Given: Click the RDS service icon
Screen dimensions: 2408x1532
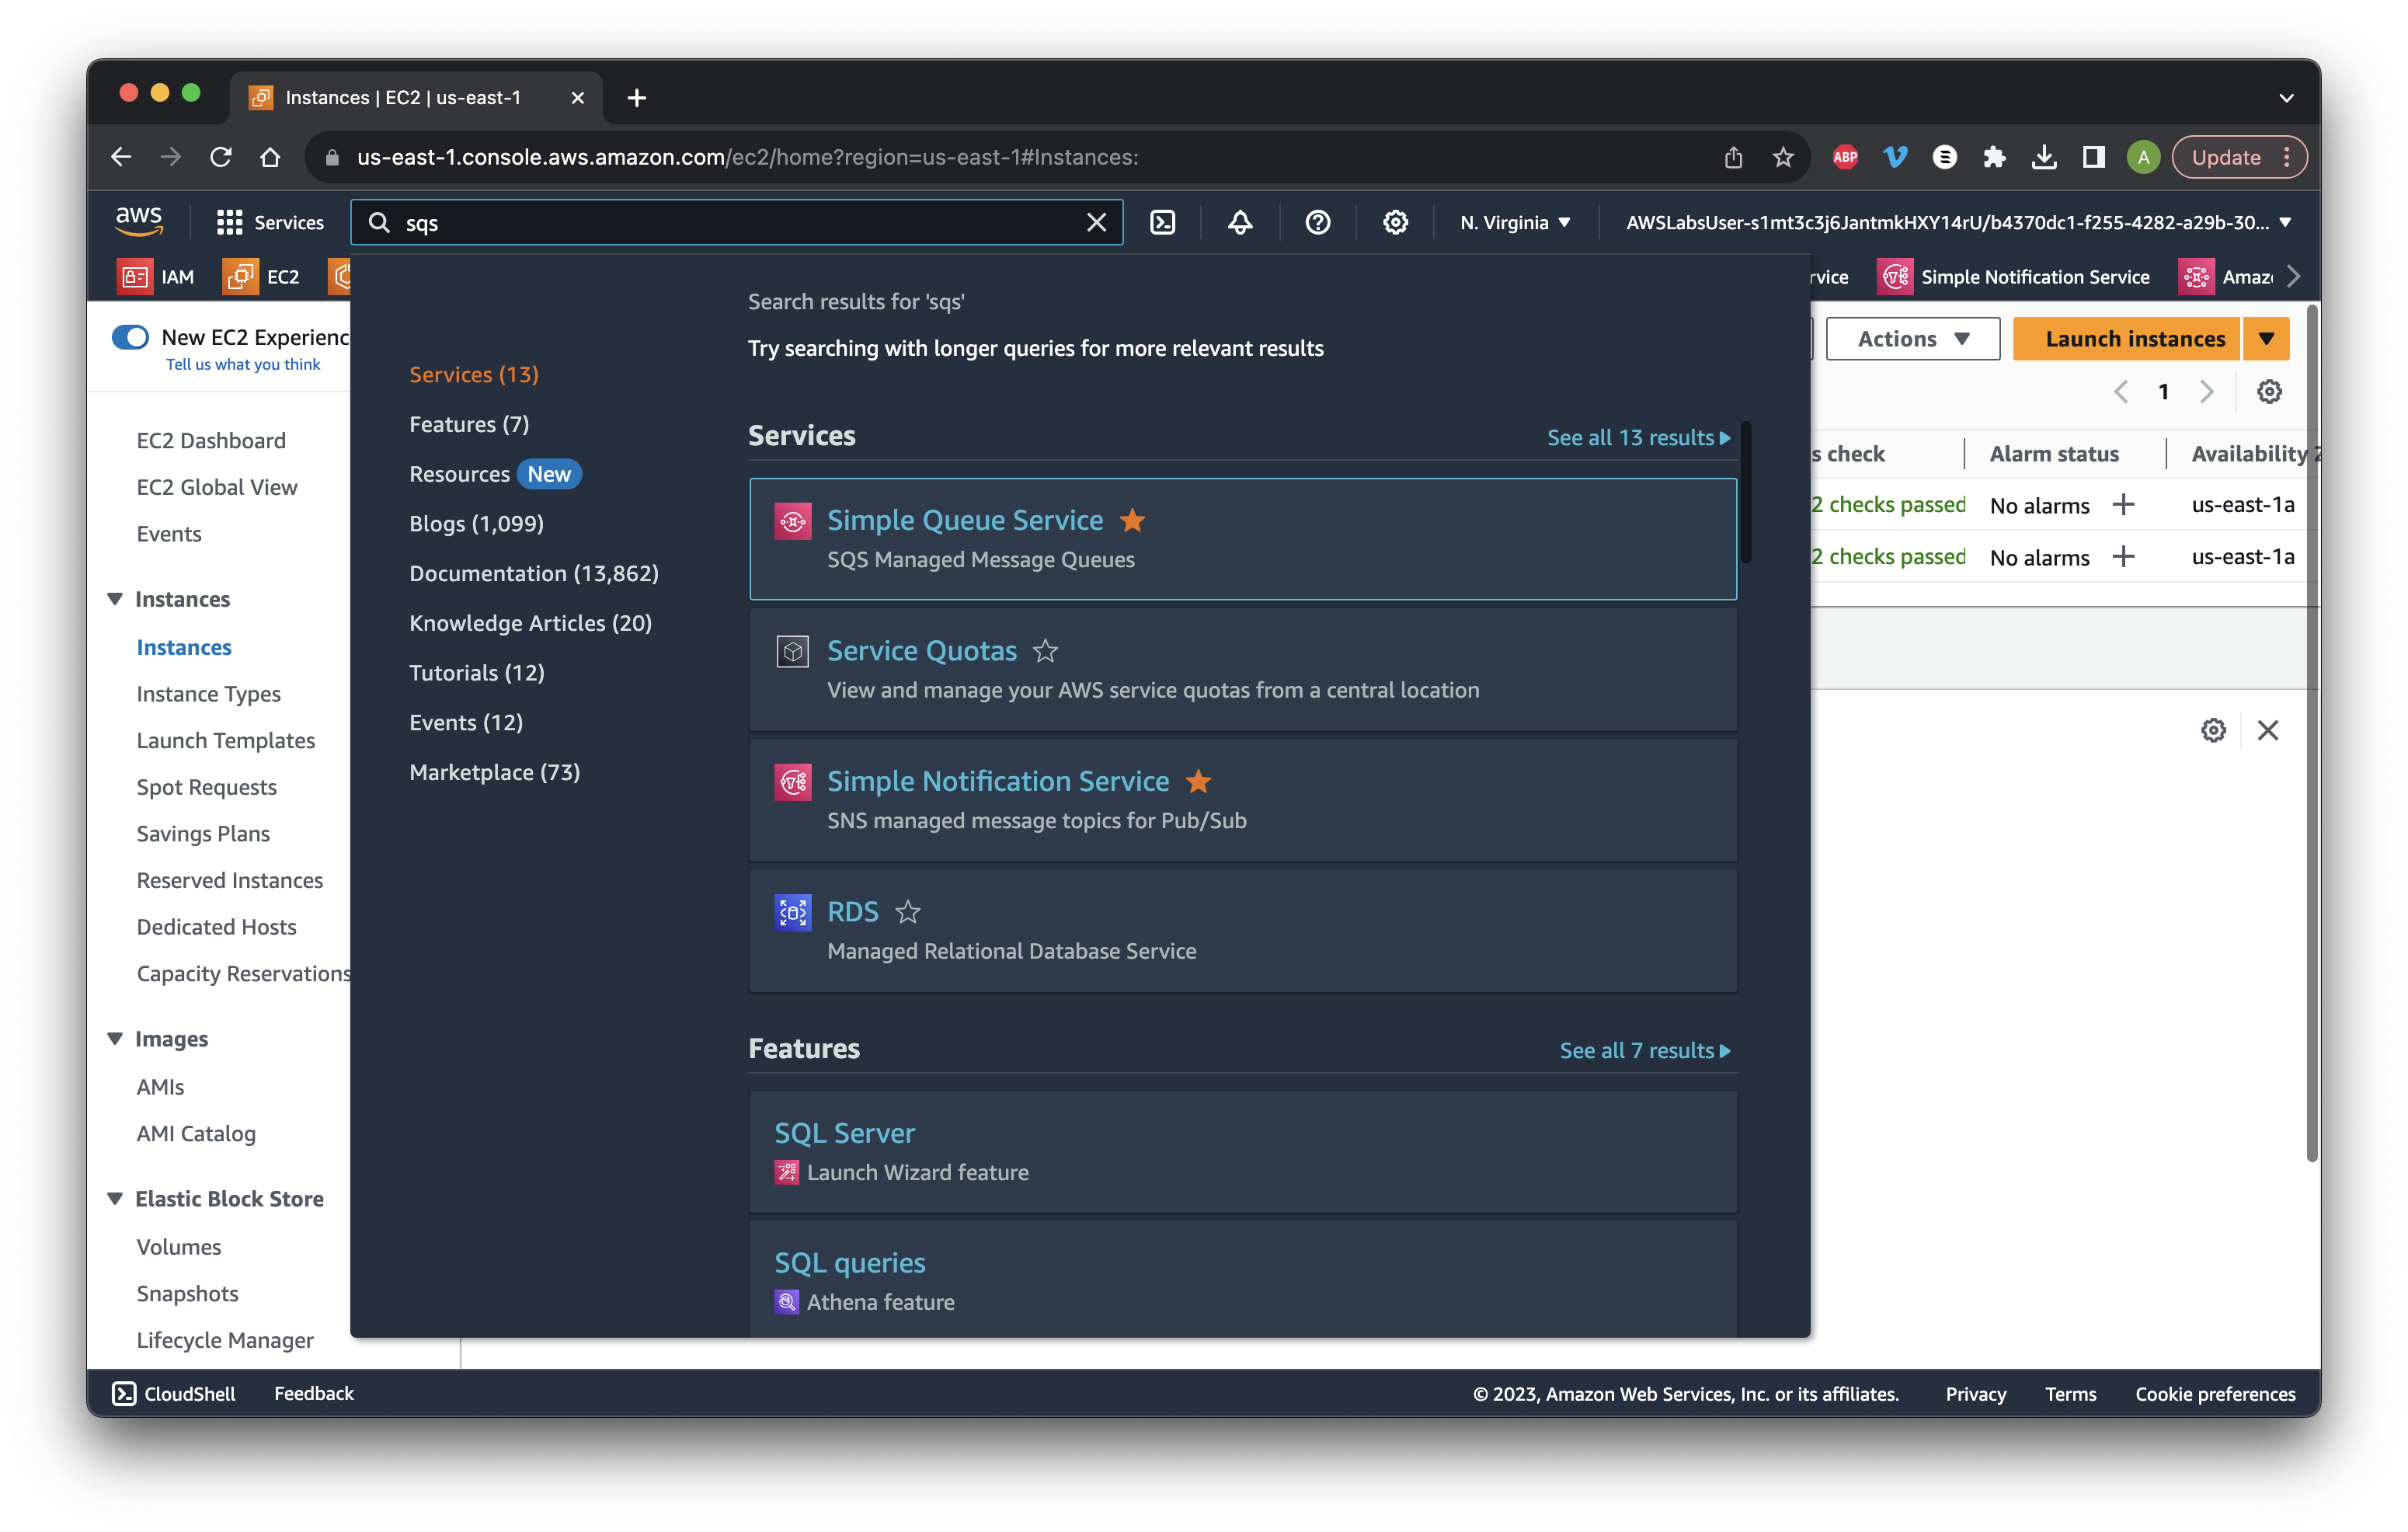Looking at the screenshot, I should [x=793, y=912].
